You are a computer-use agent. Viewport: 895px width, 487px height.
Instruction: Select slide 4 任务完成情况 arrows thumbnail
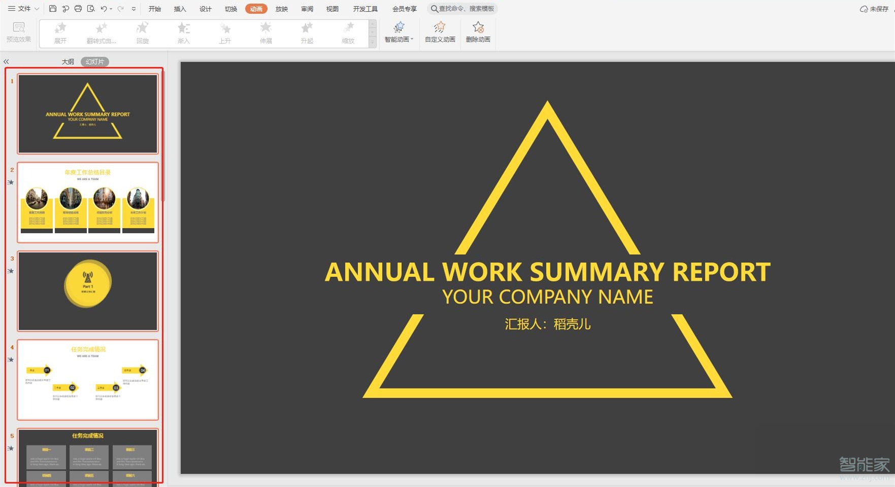(x=88, y=380)
